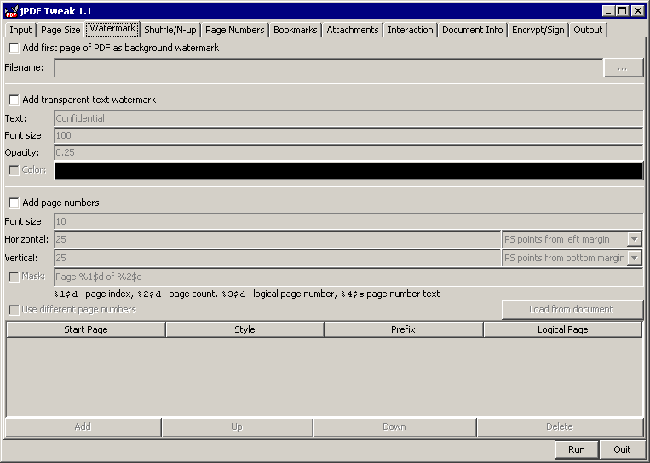Open the Vertical margin units dropdown
The height and width of the screenshot is (463, 650).
pyautogui.click(x=634, y=258)
